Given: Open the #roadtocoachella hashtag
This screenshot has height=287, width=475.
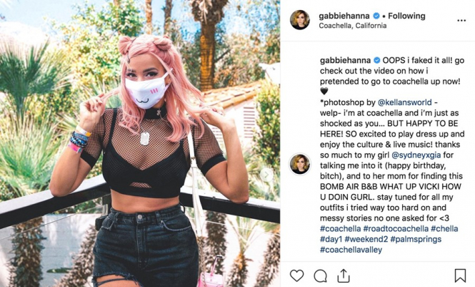Looking at the screenshot, I should [x=396, y=228].
